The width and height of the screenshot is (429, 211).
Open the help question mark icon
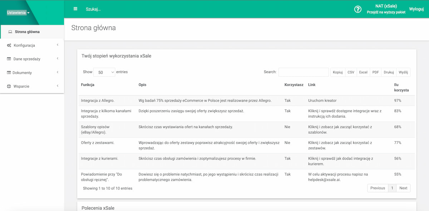coord(358,9)
